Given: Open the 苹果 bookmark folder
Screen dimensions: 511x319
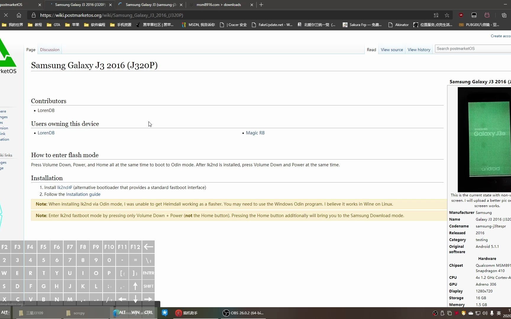Looking at the screenshot, I should click(x=72, y=25).
